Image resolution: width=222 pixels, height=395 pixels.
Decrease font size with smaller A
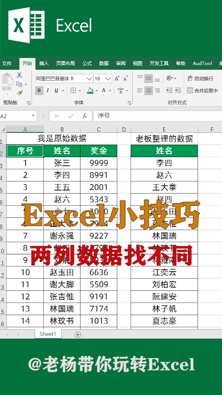pos(126,79)
